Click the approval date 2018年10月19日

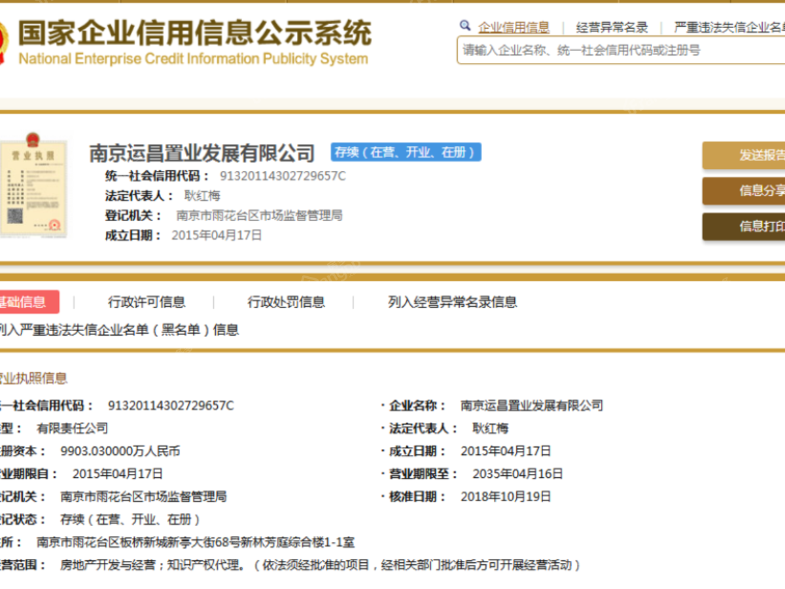[x=506, y=497]
